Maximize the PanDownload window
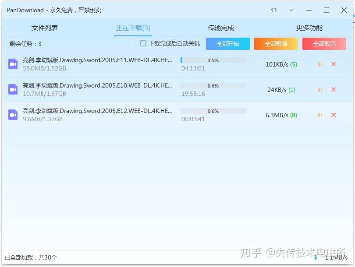The width and height of the screenshot is (355, 267). [327, 10]
